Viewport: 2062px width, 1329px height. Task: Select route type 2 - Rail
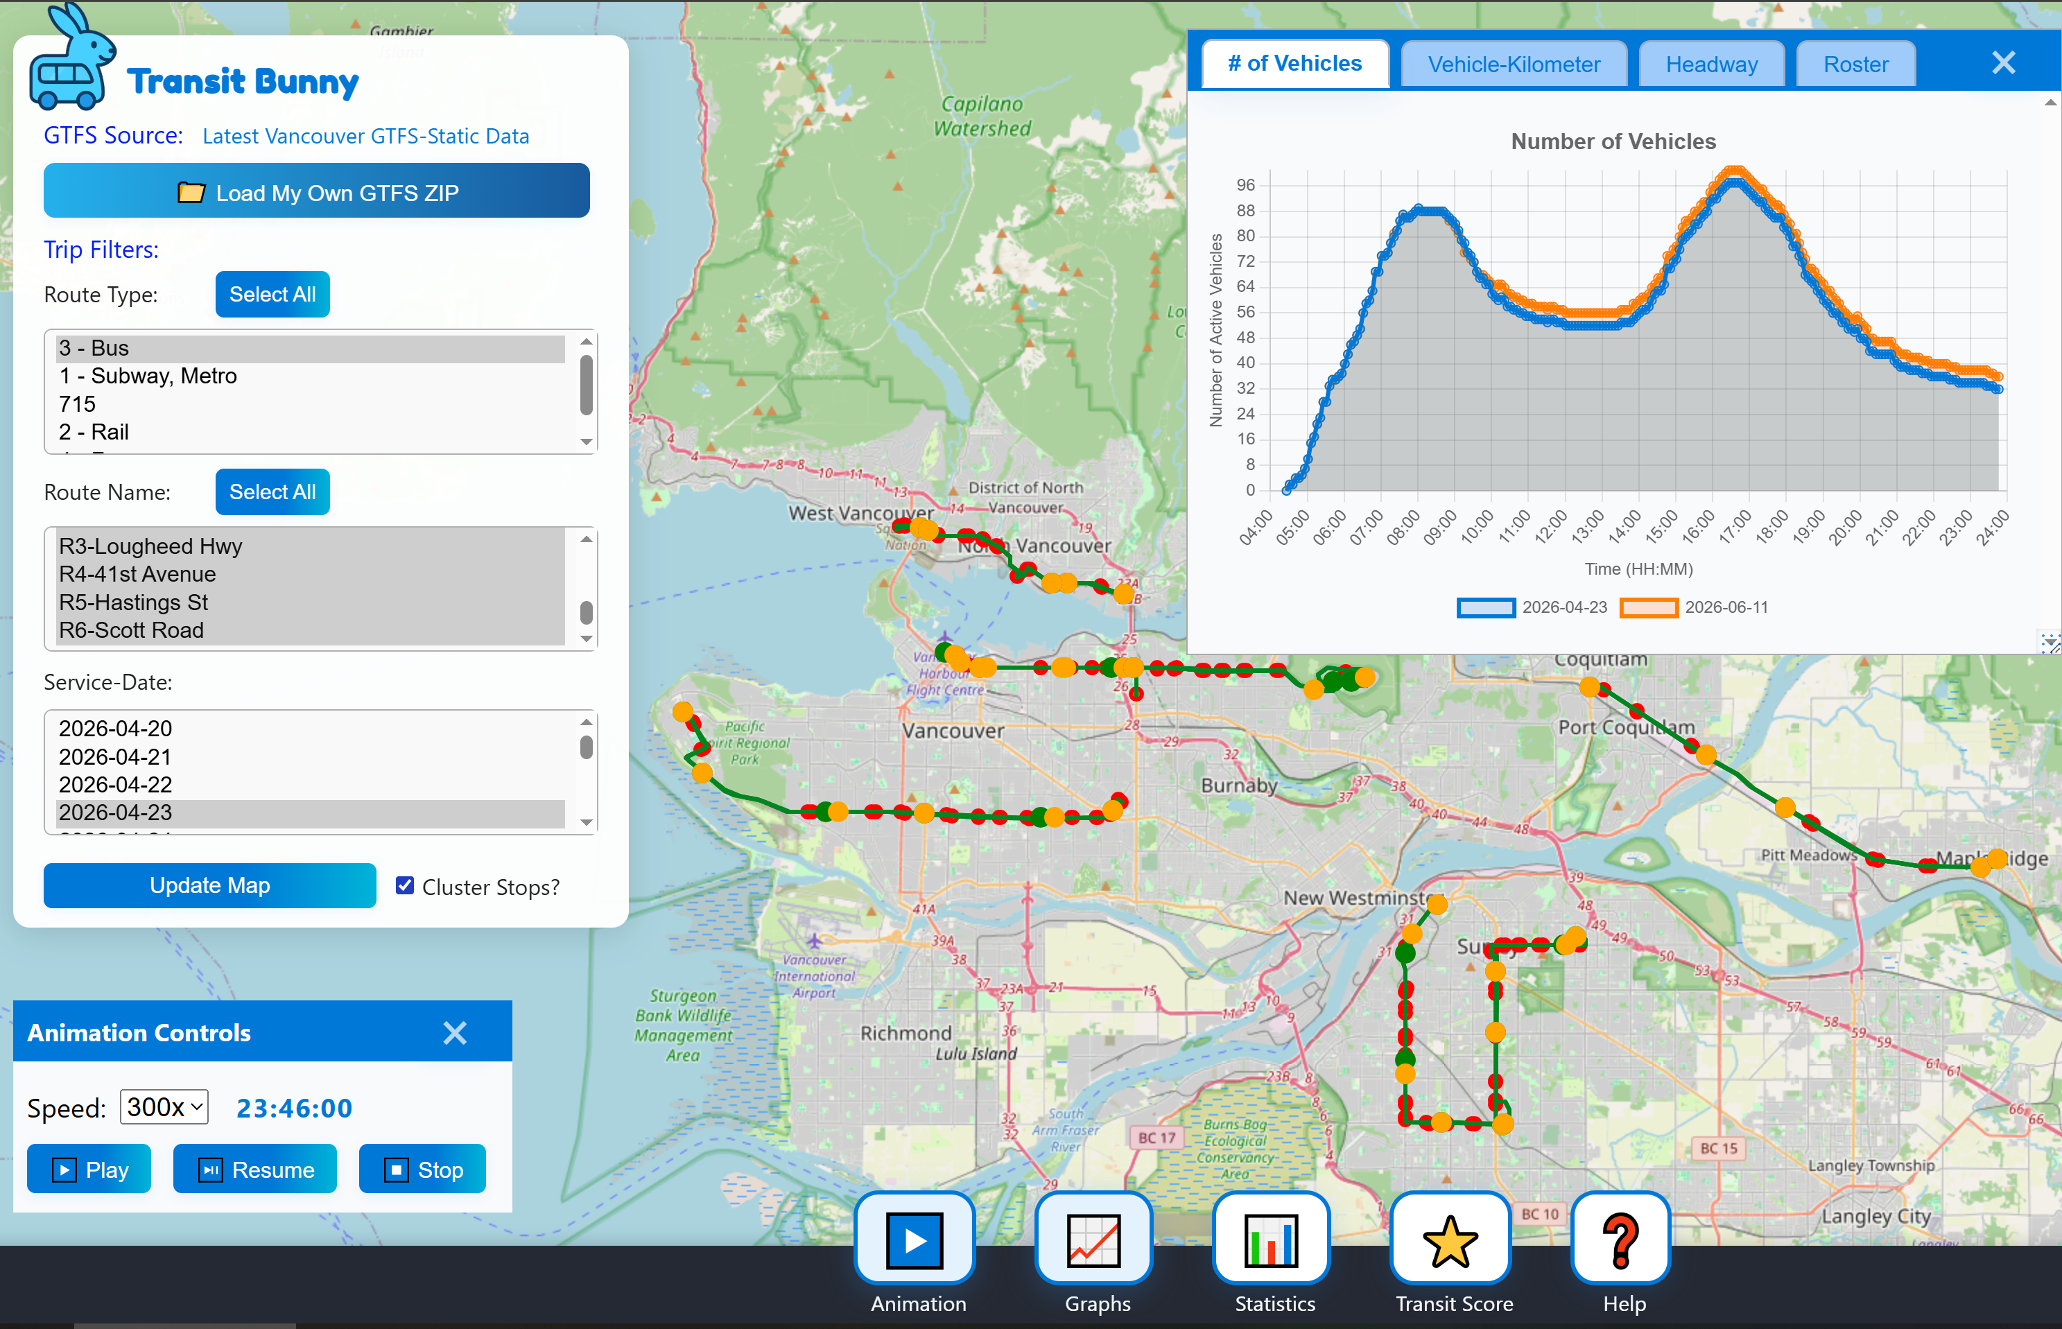[311, 433]
